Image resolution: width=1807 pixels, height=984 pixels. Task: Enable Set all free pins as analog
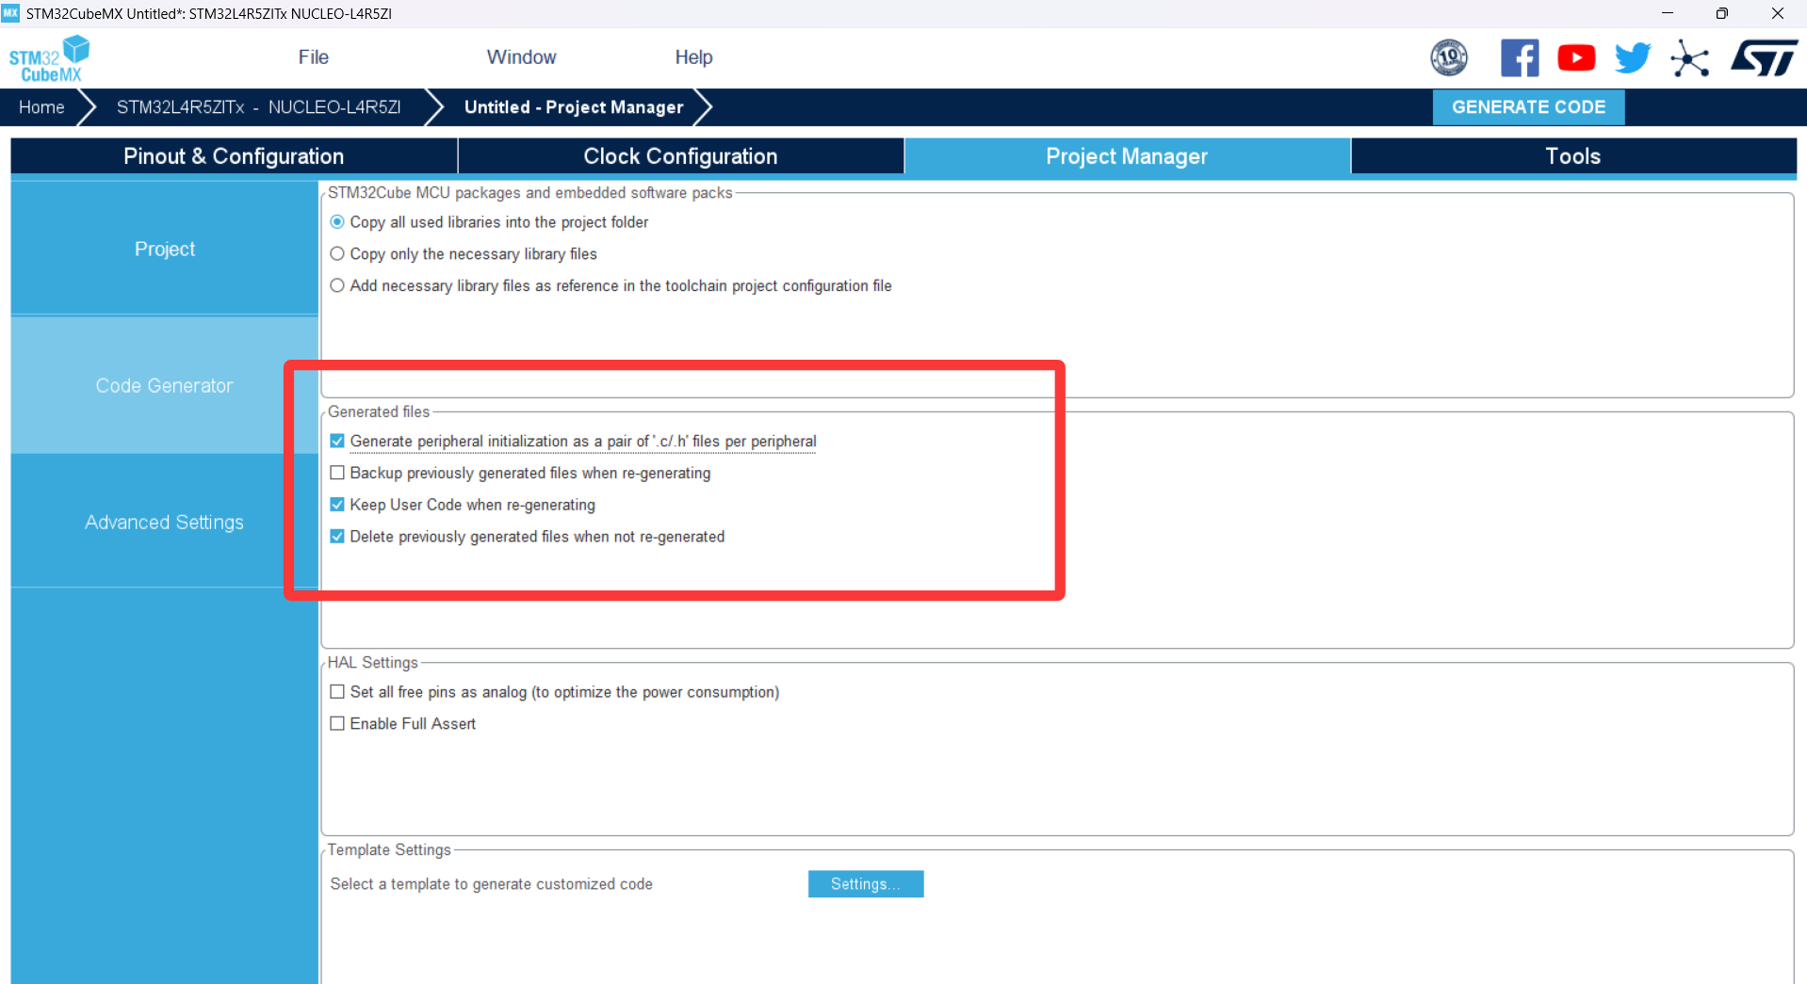pyautogui.click(x=337, y=692)
